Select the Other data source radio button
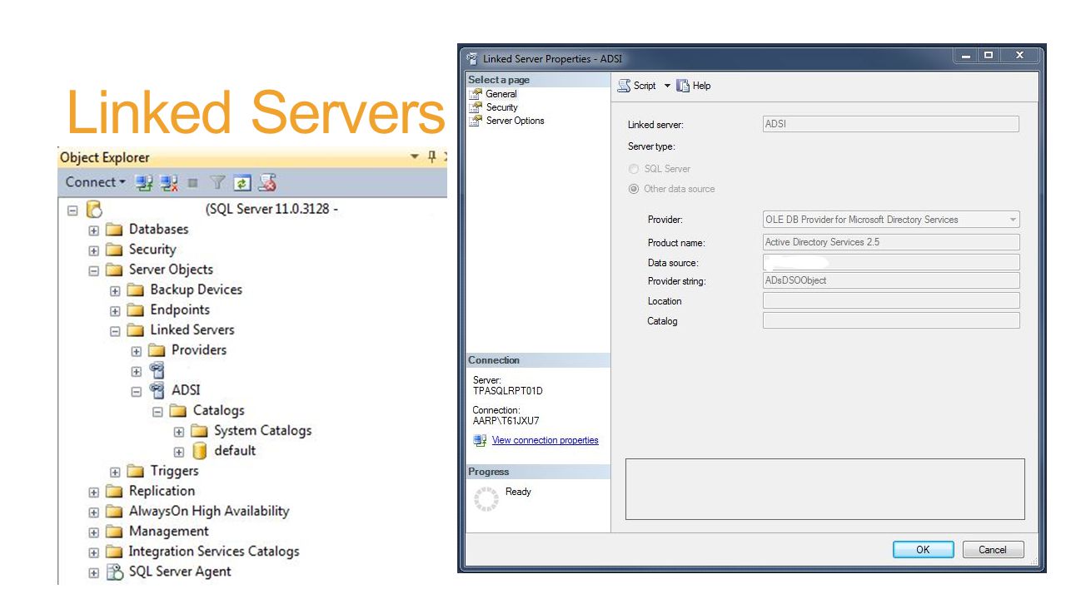Viewport: 1066px width, 599px height. click(x=634, y=189)
